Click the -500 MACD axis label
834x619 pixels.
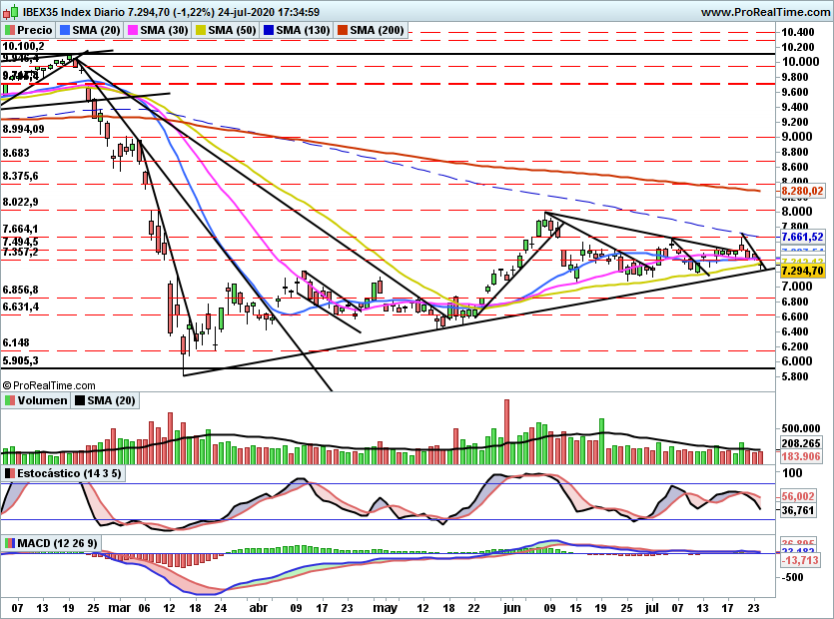tap(793, 577)
